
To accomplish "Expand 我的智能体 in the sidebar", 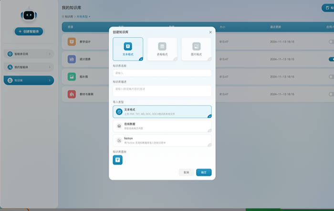I will [x=29, y=67].
